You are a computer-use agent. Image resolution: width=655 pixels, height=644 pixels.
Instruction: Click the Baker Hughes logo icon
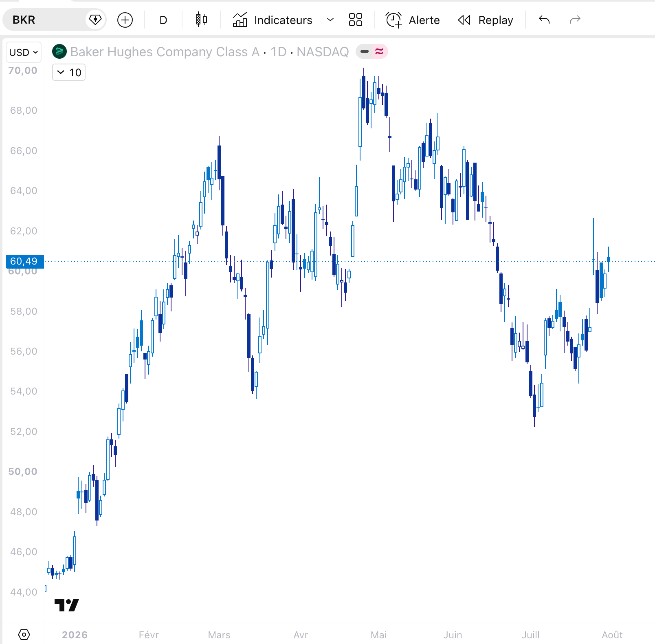click(x=59, y=52)
